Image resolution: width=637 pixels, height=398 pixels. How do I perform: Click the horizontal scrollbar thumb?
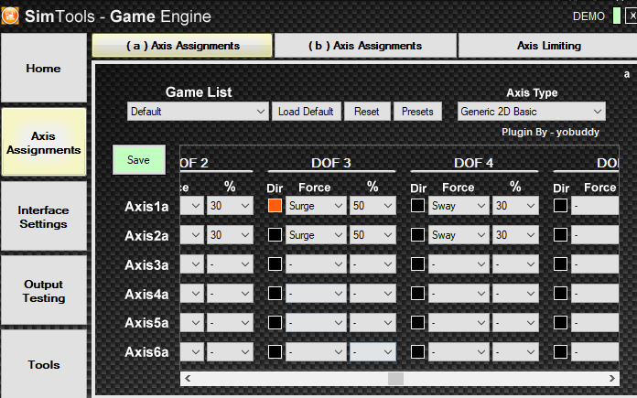tap(395, 379)
